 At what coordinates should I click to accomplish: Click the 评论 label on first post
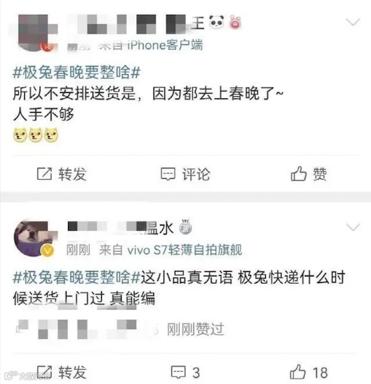click(196, 174)
